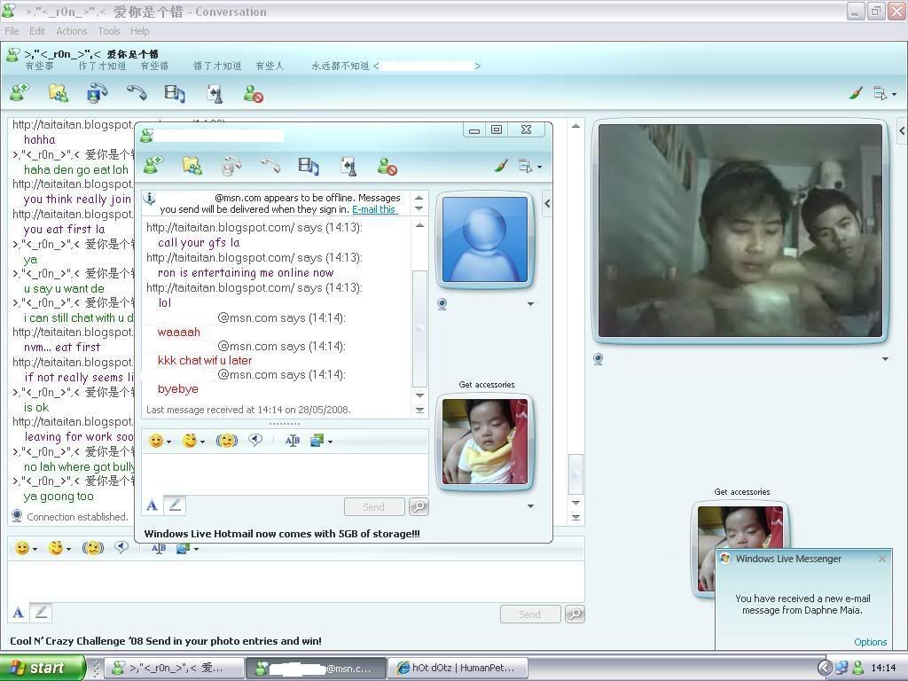This screenshot has height=681, width=908.
Task: Click the back window message input box
Action: [x=295, y=582]
